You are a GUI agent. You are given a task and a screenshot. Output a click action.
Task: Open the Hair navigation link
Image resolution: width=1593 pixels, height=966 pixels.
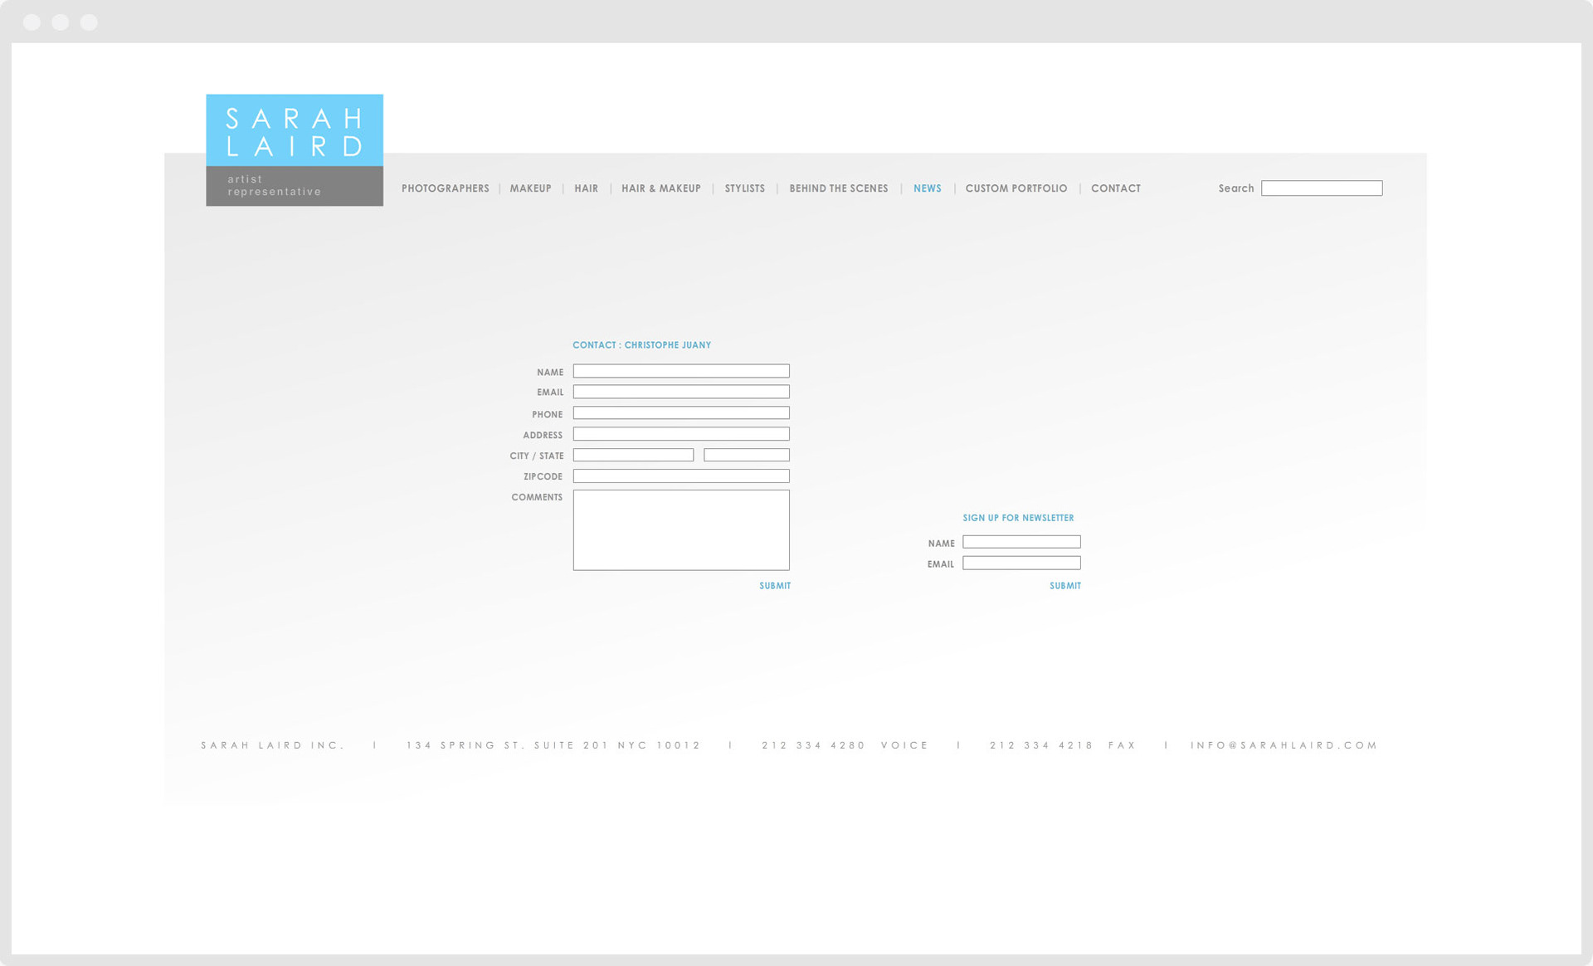[x=586, y=188]
